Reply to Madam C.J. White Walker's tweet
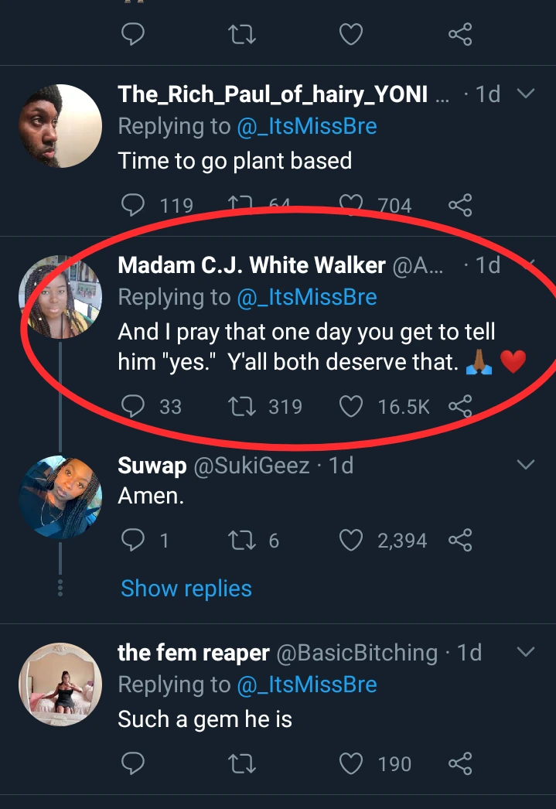The height and width of the screenshot is (809, 556). [133, 406]
